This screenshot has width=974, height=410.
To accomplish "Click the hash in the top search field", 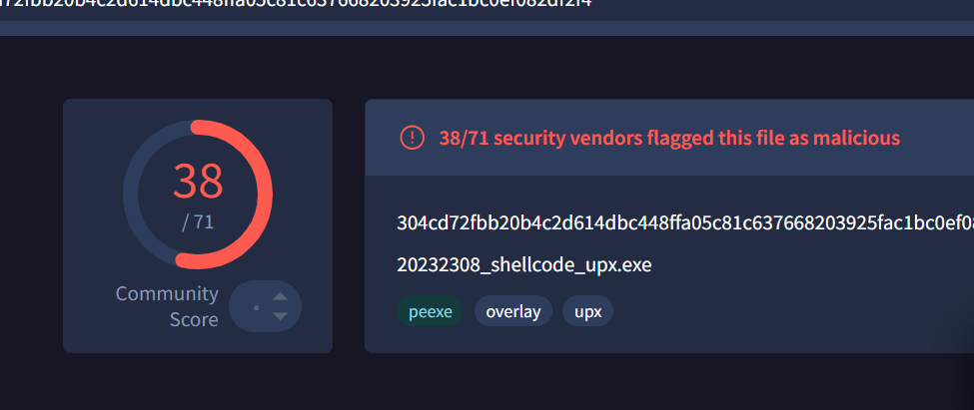I will 296,3.
